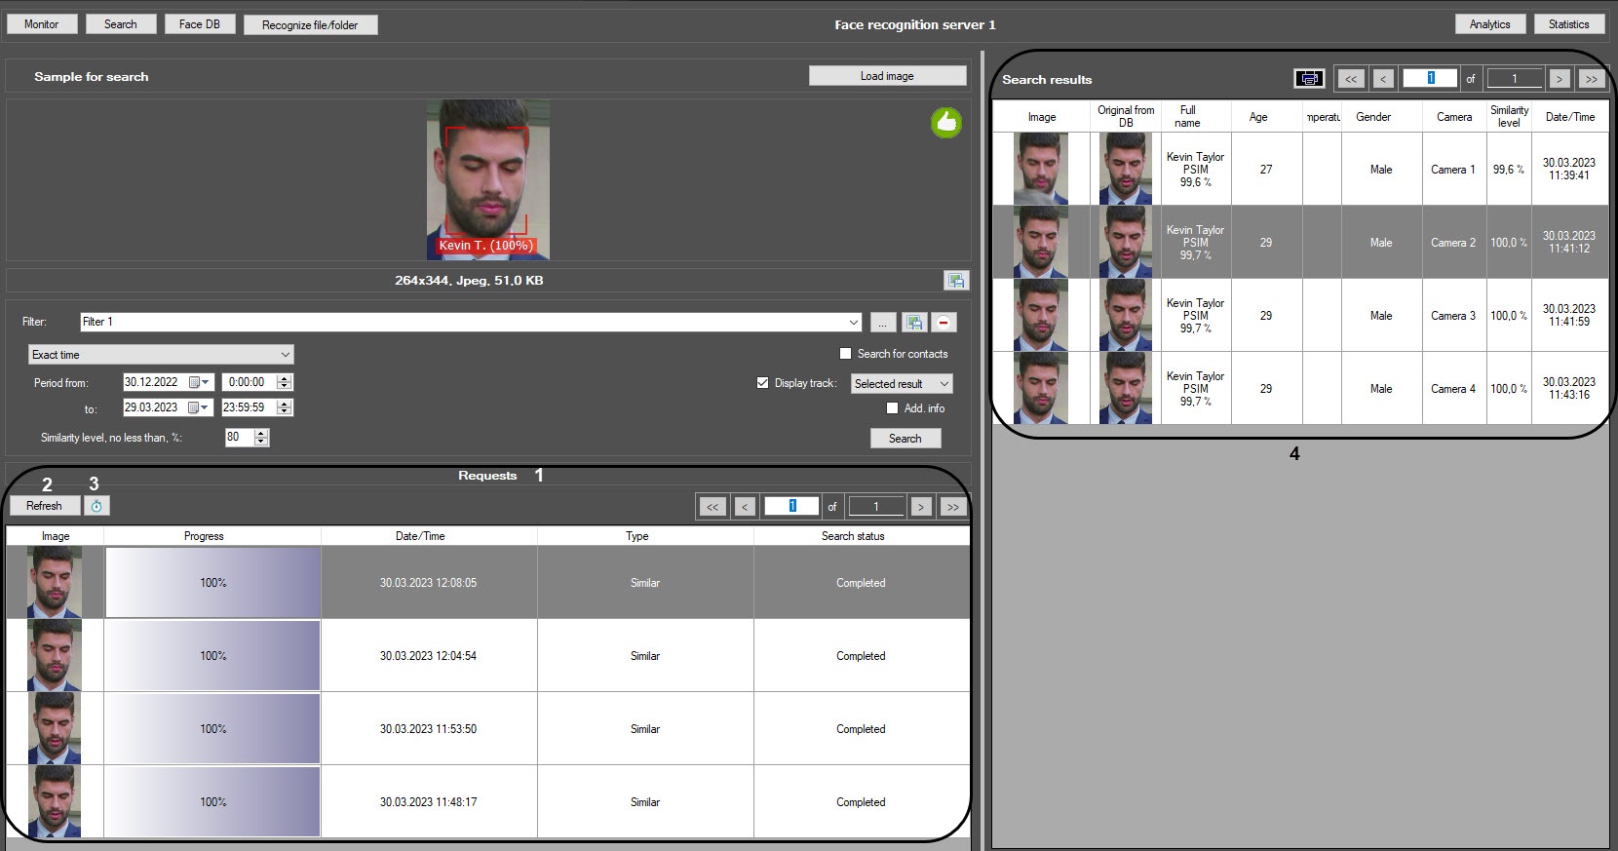Go to previous page of Requests list
1618x851 pixels.
745,507
